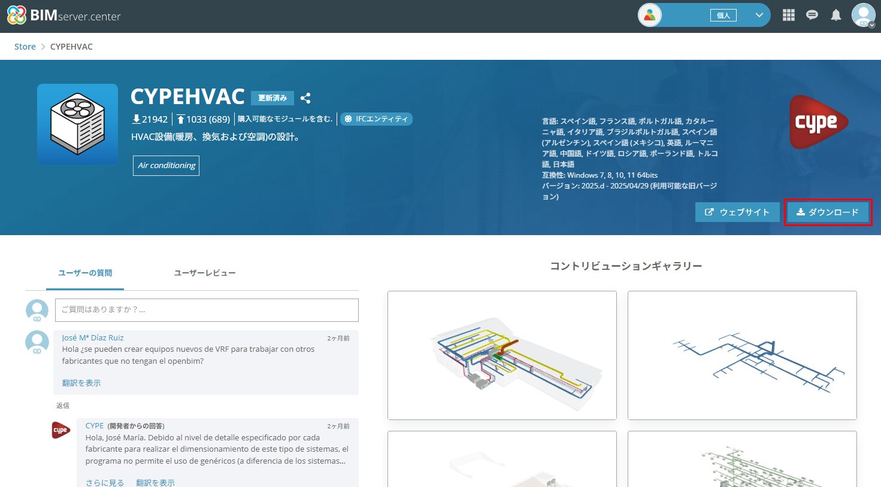This screenshot has width=881, height=487.
Task: Go to Store breadcrumb link
Action: tap(25, 47)
